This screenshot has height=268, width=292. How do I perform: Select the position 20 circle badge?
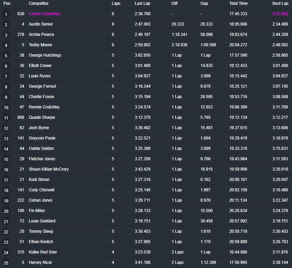tap(6, 211)
